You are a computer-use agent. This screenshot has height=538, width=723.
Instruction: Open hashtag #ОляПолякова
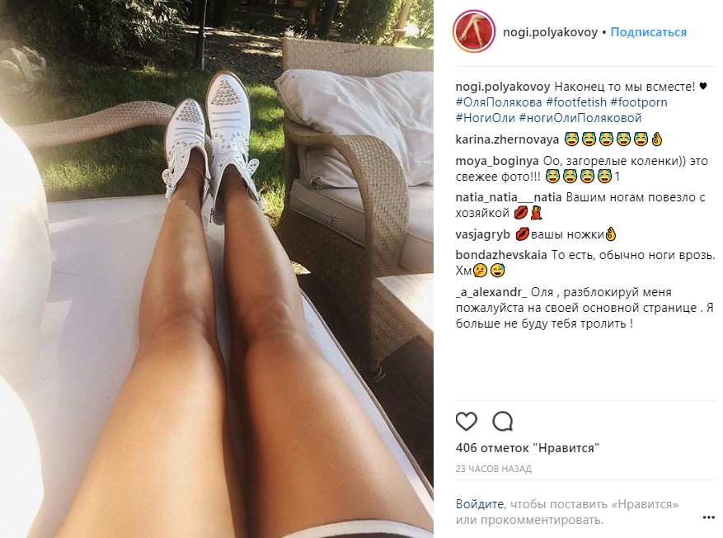coord(499,102)
